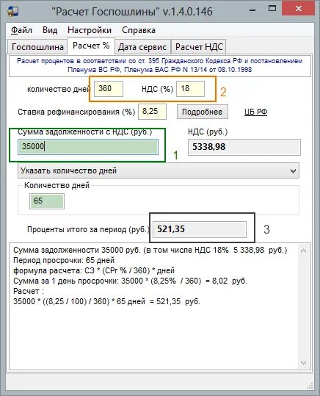
Task: Click the количество дней field showing 360
Action: 109,89
